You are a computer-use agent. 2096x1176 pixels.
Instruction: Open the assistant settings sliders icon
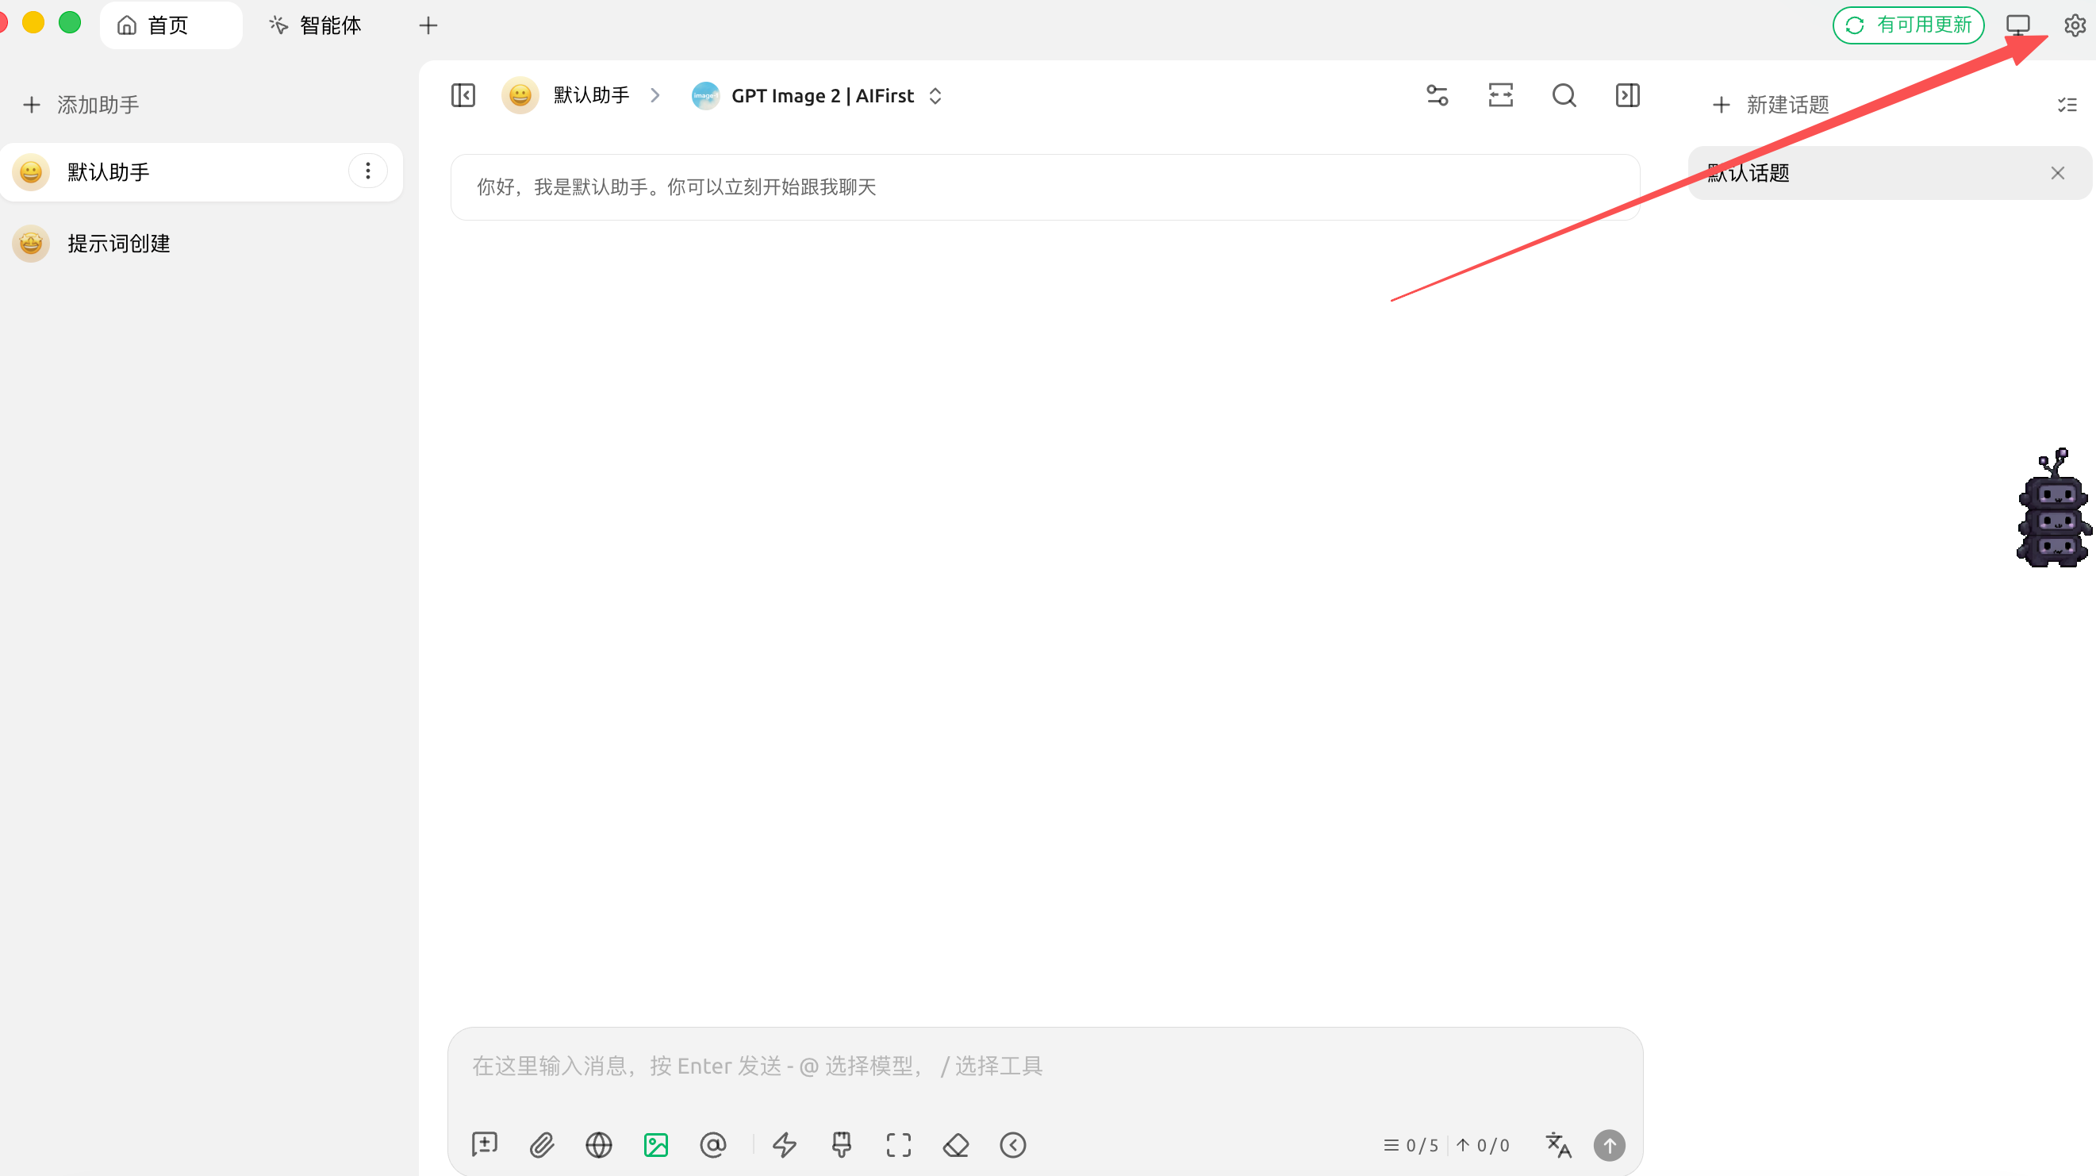1437,96
